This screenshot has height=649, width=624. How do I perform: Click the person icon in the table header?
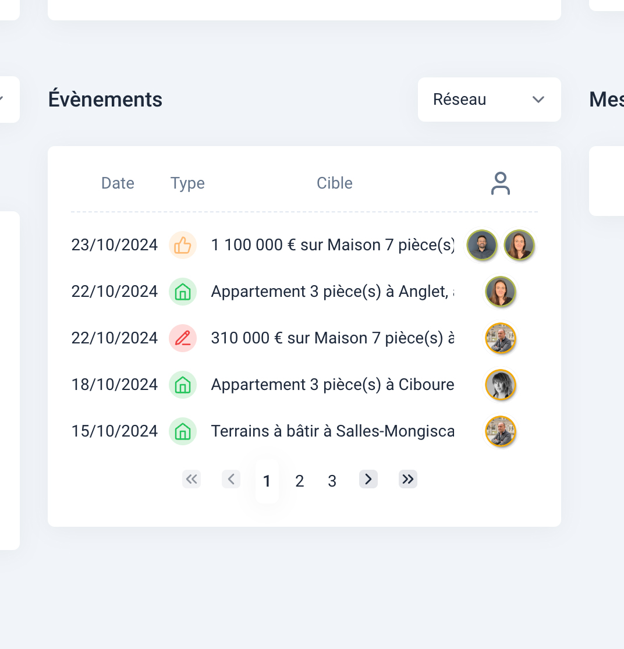(x=500, y=183)
